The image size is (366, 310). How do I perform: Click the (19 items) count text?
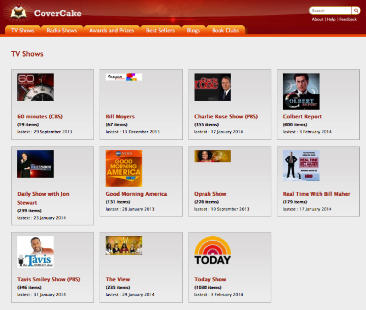click(x=28, y=125)
